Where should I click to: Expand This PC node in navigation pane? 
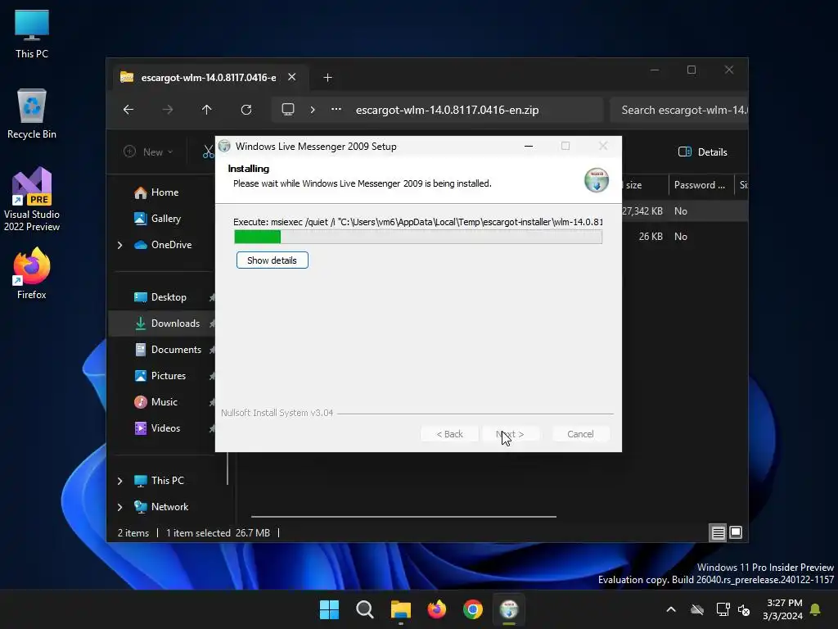(119, 481)
